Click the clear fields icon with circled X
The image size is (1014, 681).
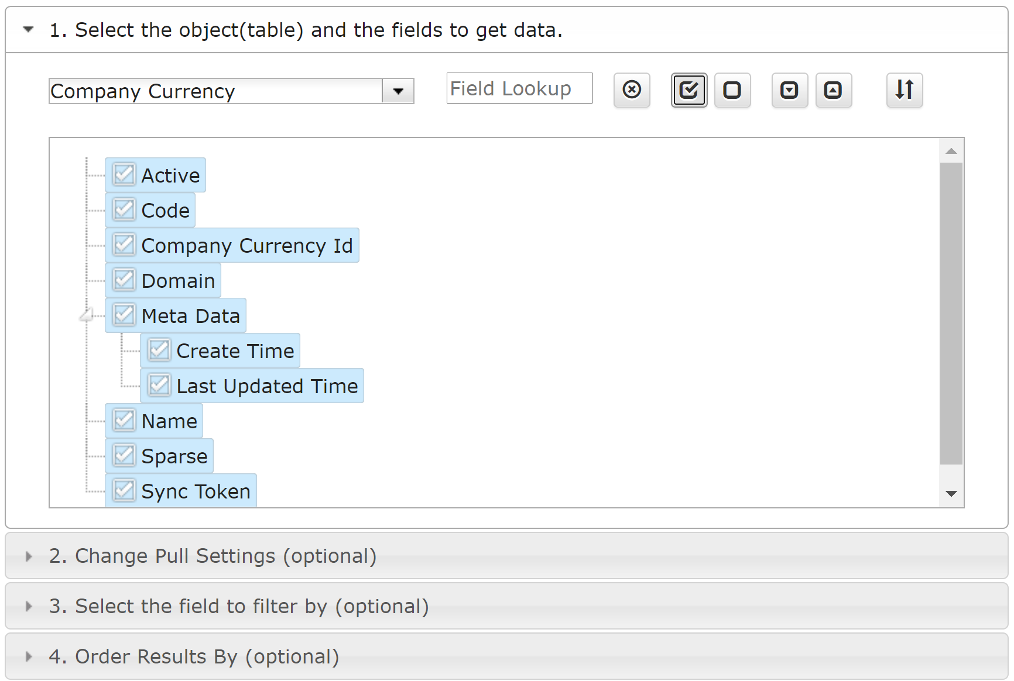click(632, 90)
